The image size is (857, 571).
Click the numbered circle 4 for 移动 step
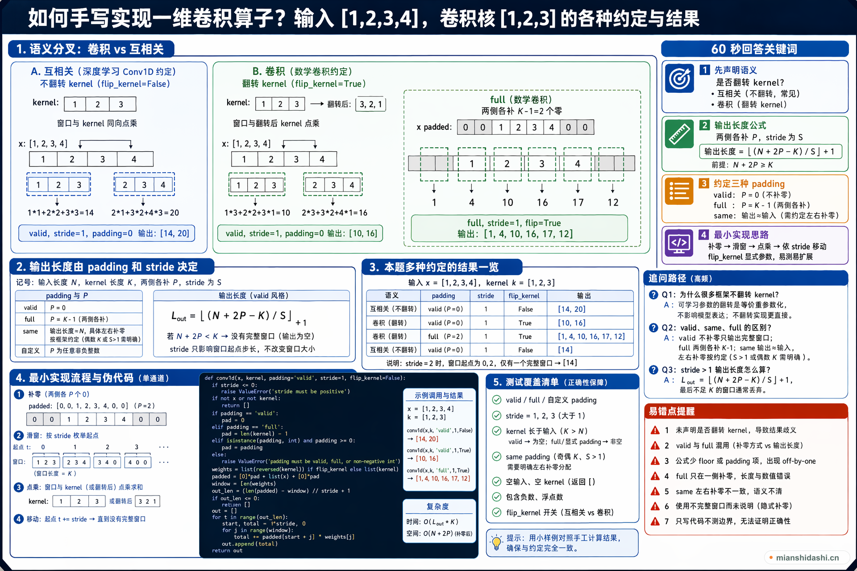(19, 519)
